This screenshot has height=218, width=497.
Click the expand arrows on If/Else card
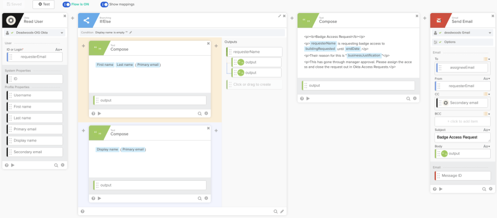(280, 16)
